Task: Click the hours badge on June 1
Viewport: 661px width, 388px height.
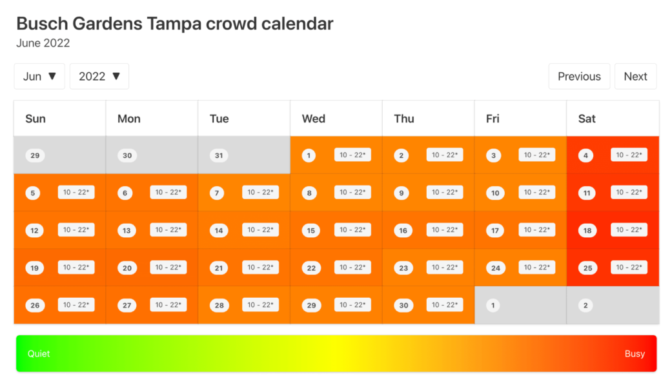Action: click(352, 155)
